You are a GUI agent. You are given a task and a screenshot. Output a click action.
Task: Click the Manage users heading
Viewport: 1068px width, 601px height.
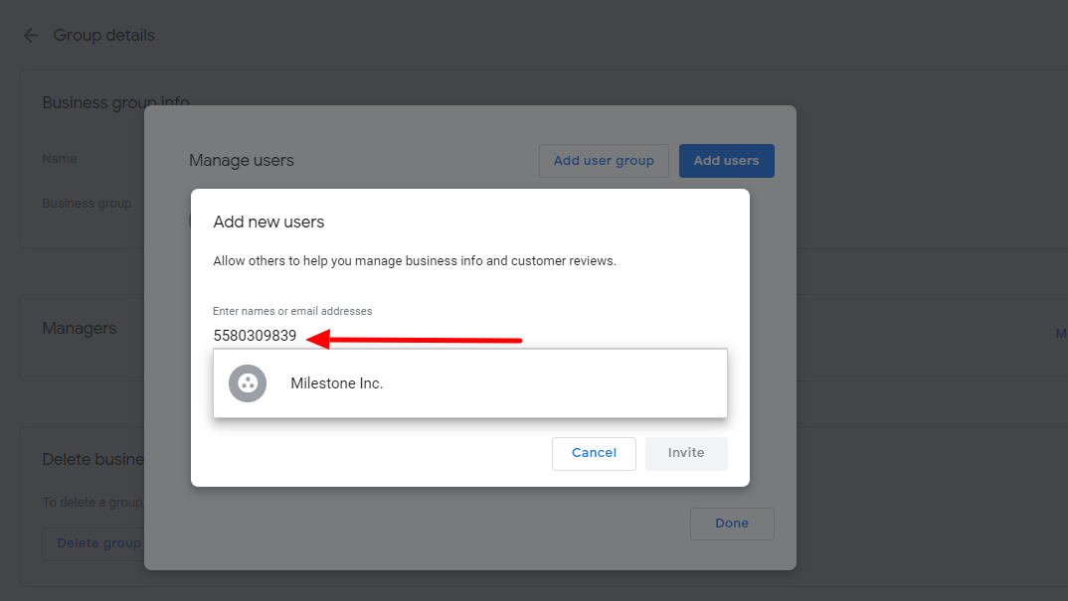[241, 161]
